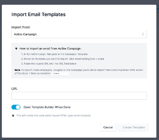Viewport: 159px width, 140px height.
Task: Click the 'This will create the code editor' hint
Action: pyautogui.click(x=53, y=116)
